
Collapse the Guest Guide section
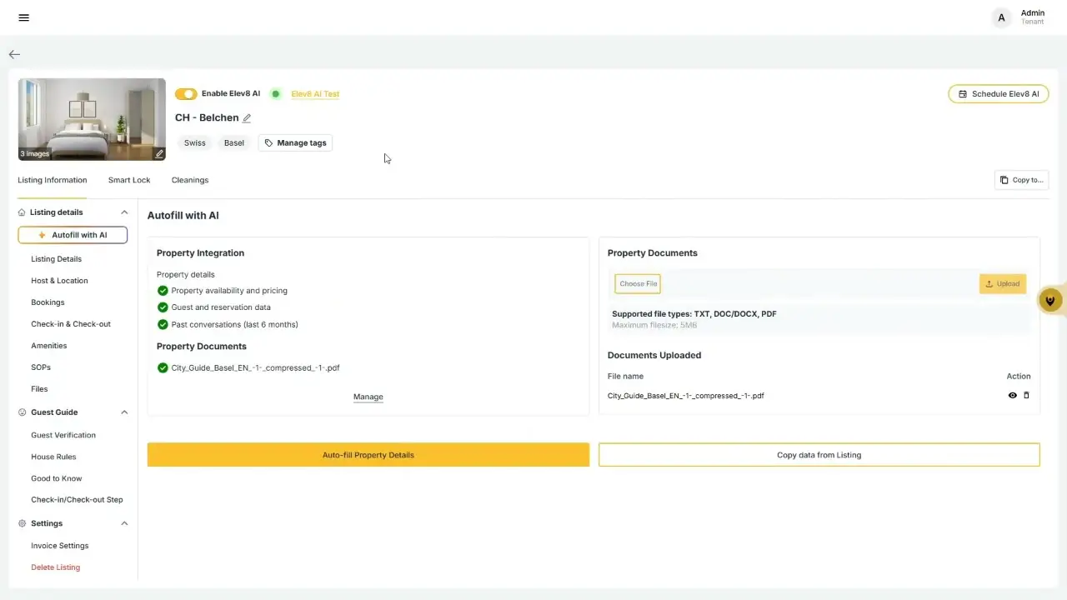124,412
